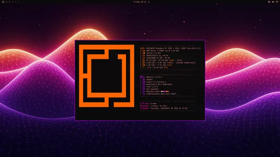Click the 'Omarchy' version text
The height and width of the screenshot is (157, 280).
click(x=154, y=77)
